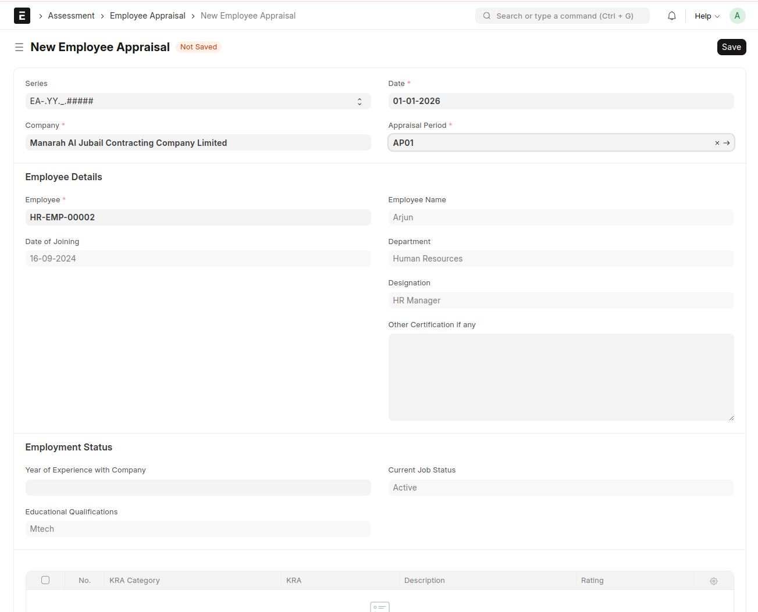Open the Appraisal Period link field
The image size is (758, 612).
click(x=547, y=143)
